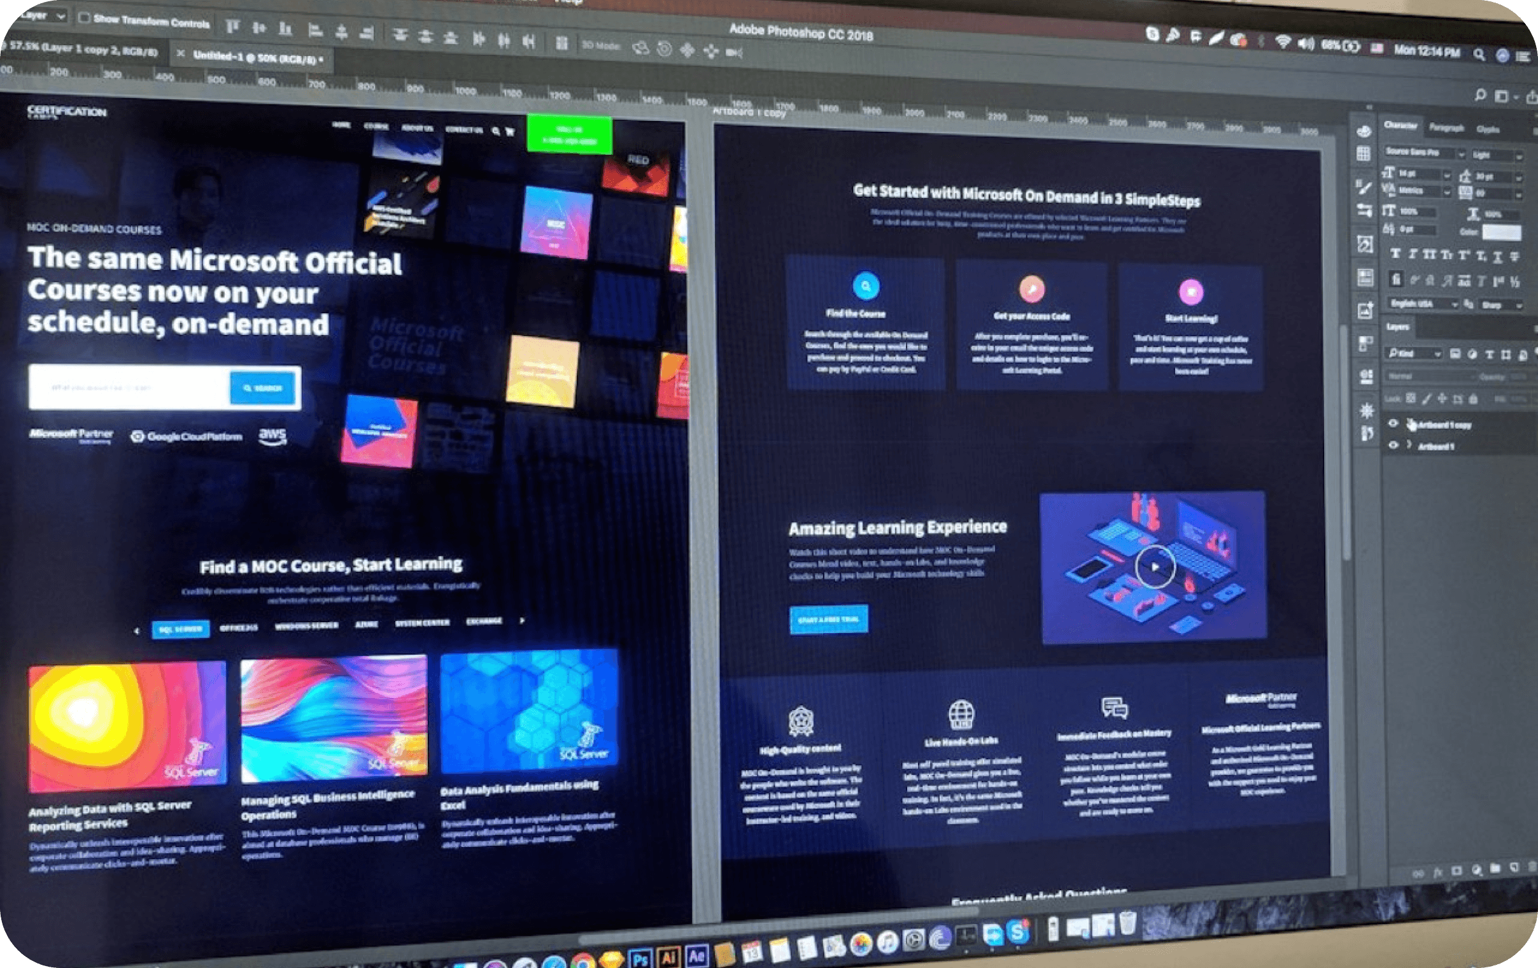The width and height of the screenshot is (1538, 968).
Task: Open Photoshop from the Dock
Action: tap(640, 958)
